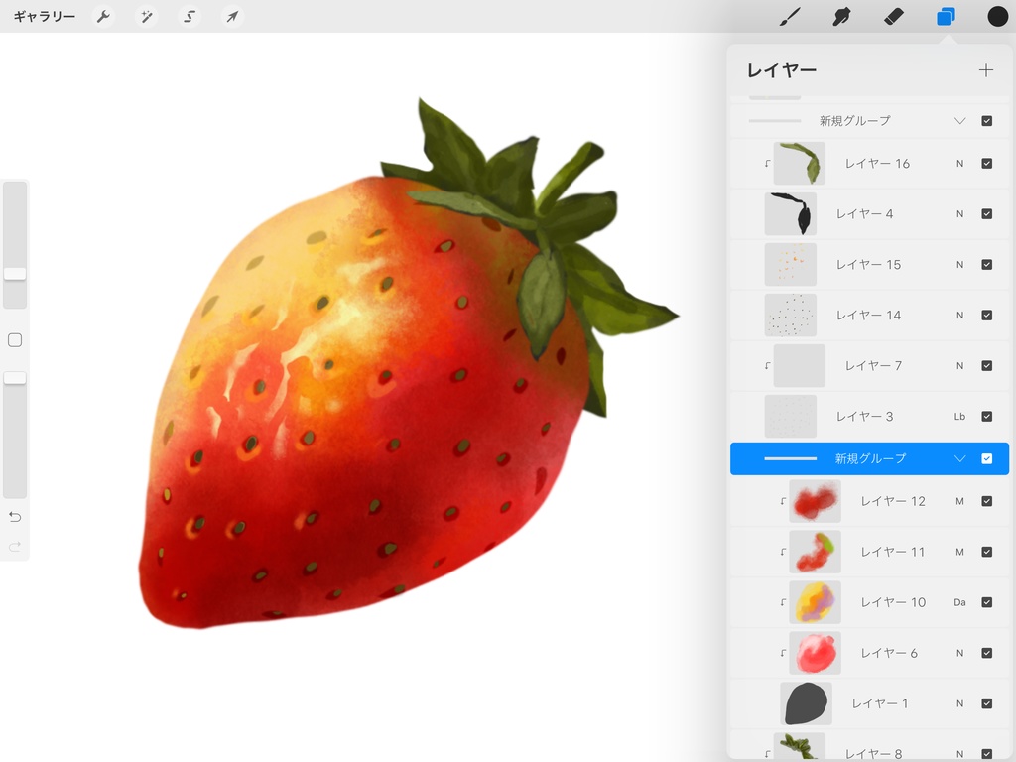This screenshot has width=1016, height=762.
Task: Hide レイヤー 12
Action: [987, 501]
